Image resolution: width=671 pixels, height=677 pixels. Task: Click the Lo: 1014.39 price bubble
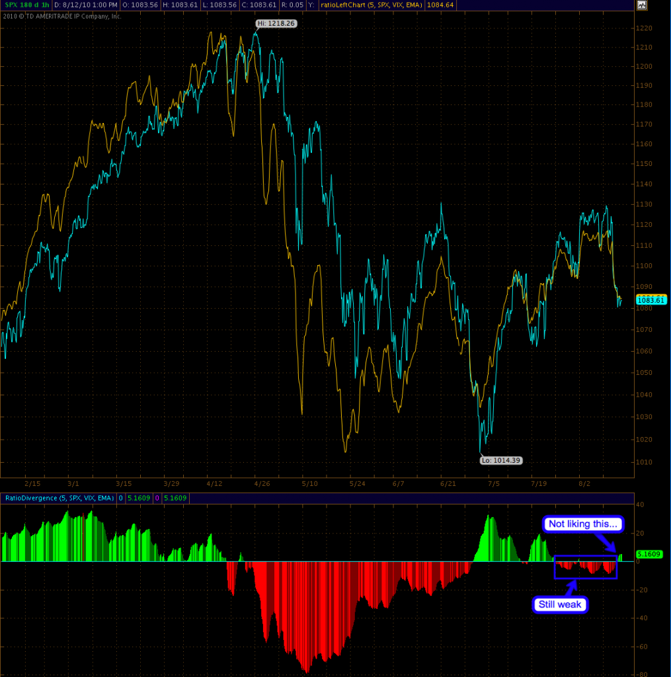pos(501,460)
